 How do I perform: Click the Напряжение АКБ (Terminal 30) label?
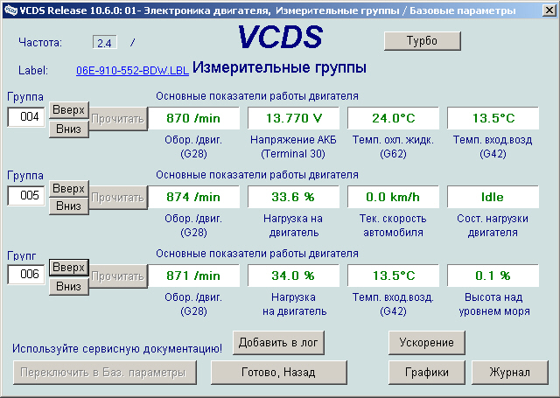[x=293, y=147]
